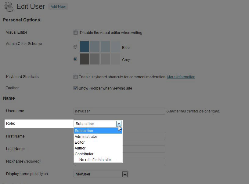Select the Blue admin color scheme radio
The image size is (249, 184).
tap(75, 47)
